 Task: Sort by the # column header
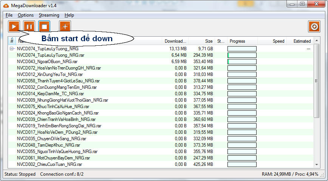(12, 41)
